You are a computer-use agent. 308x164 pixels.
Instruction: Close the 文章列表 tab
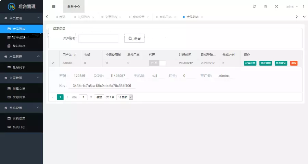point(120,17)
